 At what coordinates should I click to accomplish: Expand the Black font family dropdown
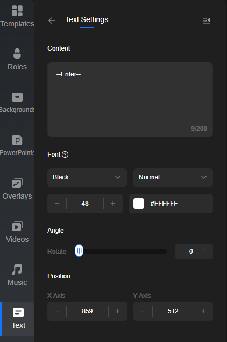click(87, 178)
